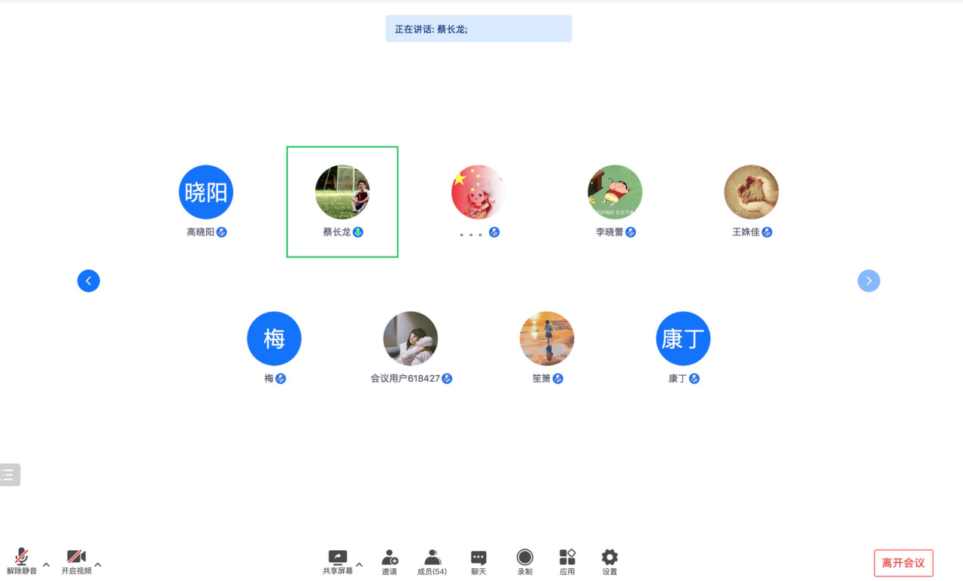
Task: Unmute microphone via 解除静音
Action: pyautogui.click(x=22, y=557)
